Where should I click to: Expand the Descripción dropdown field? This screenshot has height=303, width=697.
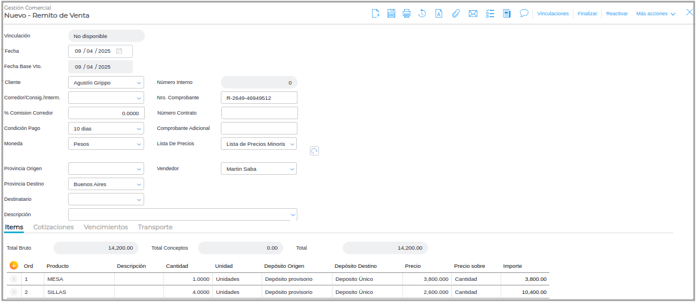pos(183,215)
